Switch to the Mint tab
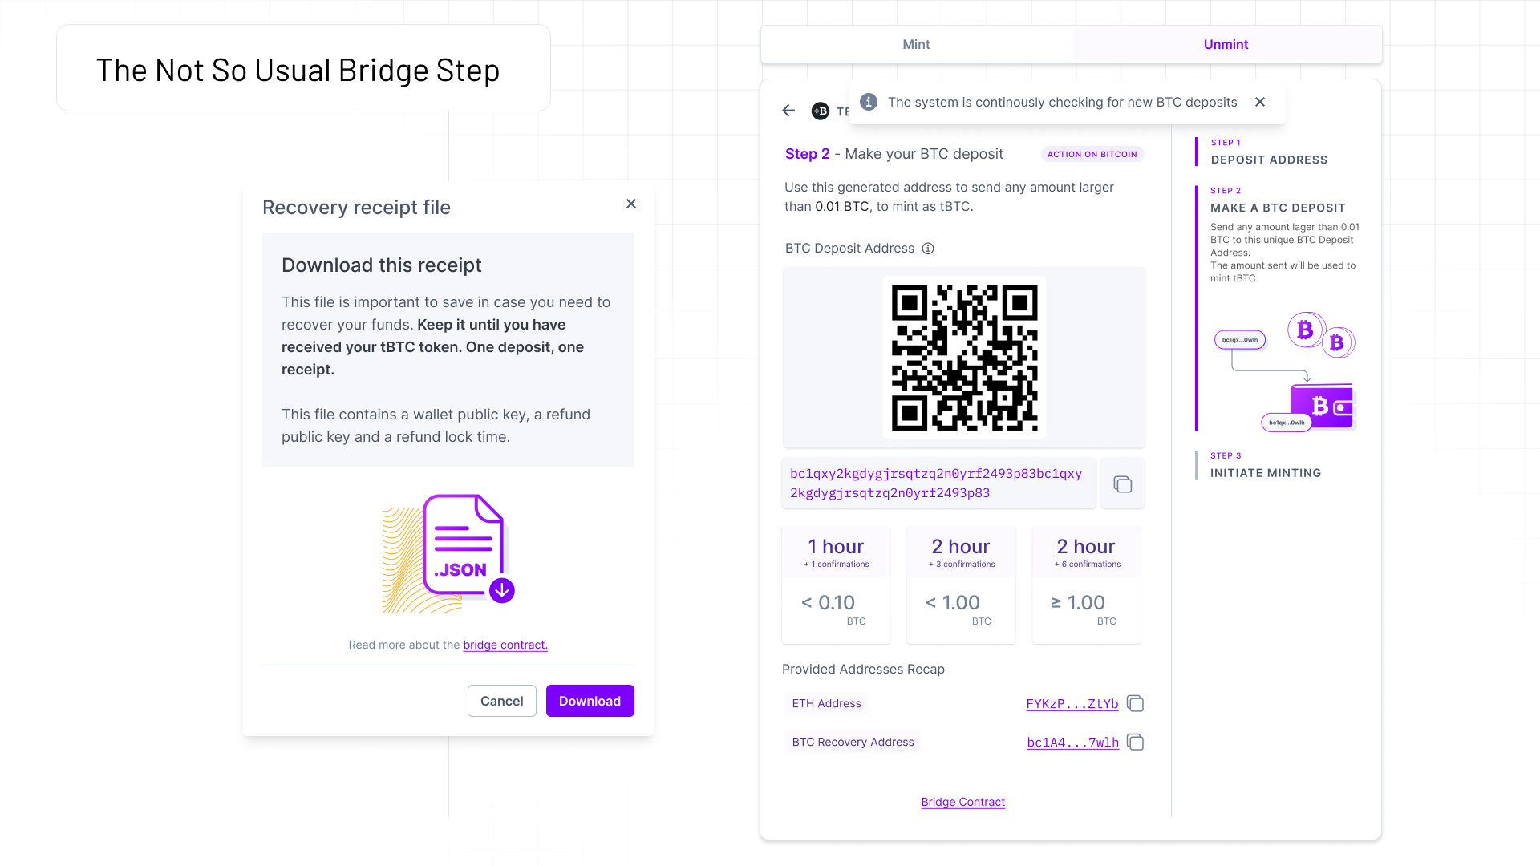The image size is (1540, 866). 916,44
